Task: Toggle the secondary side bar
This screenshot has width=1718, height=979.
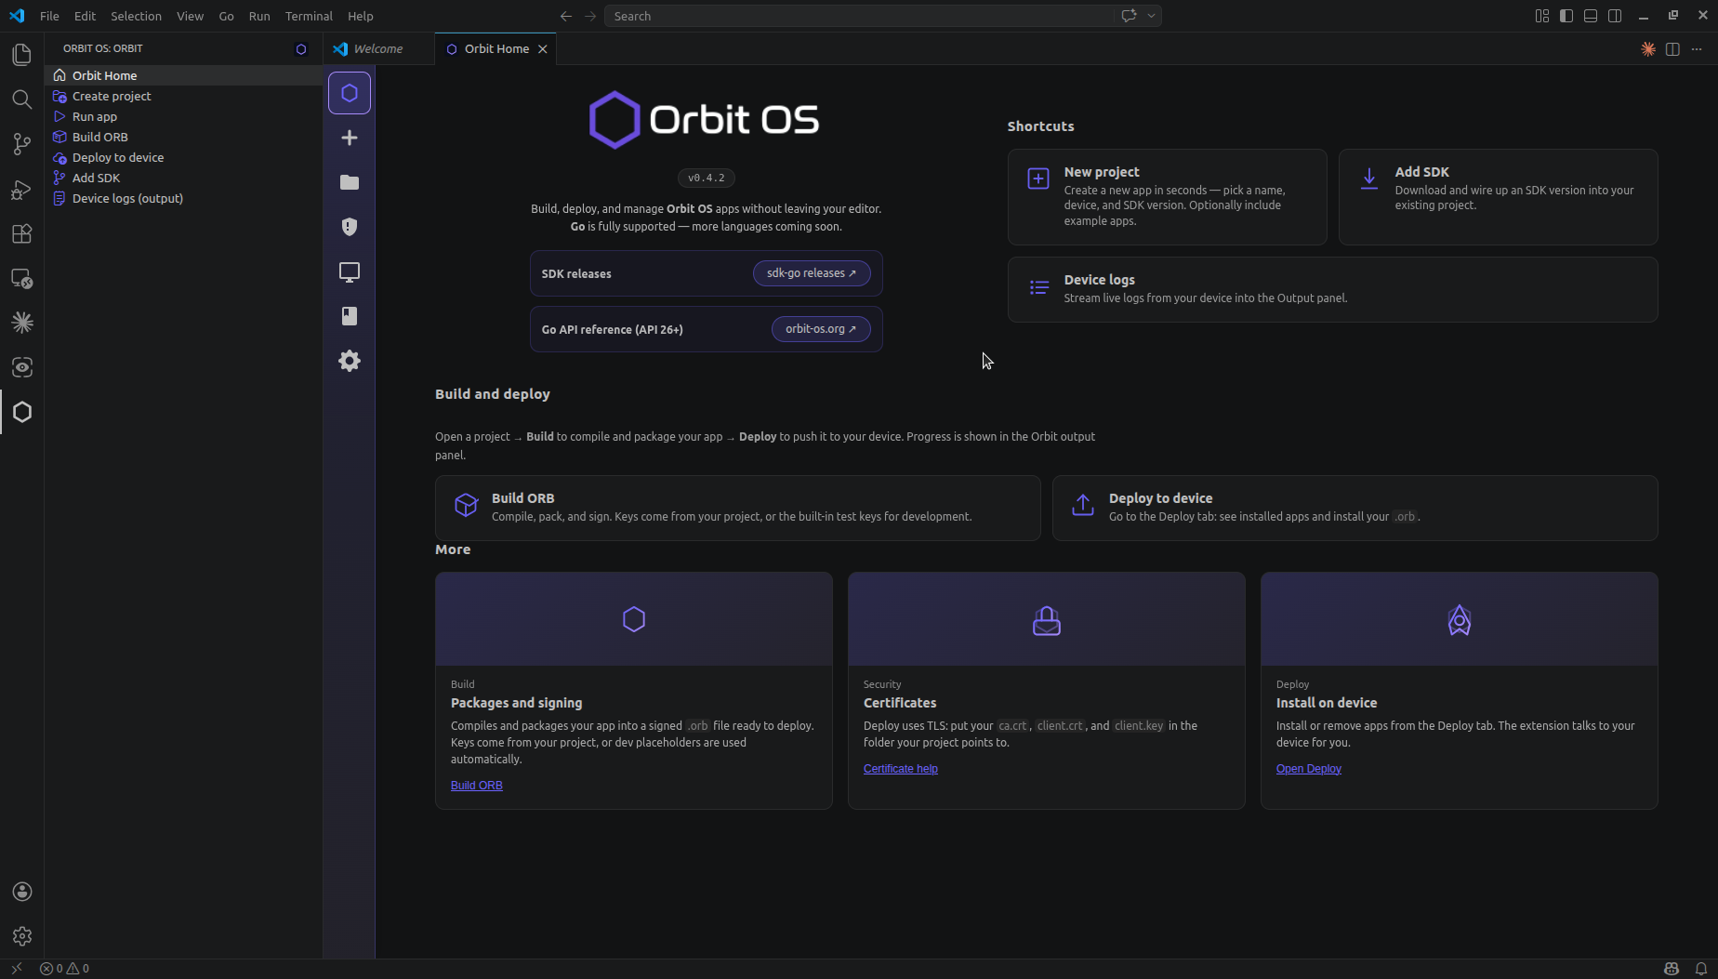Action: tap(1615, 16)
